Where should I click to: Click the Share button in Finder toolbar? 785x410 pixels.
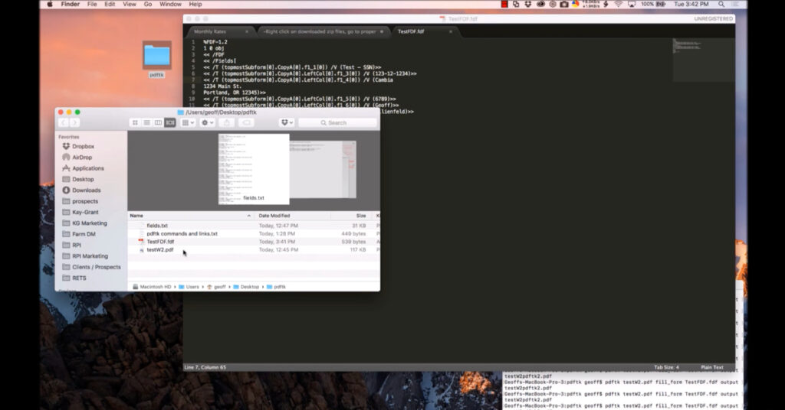227,122
